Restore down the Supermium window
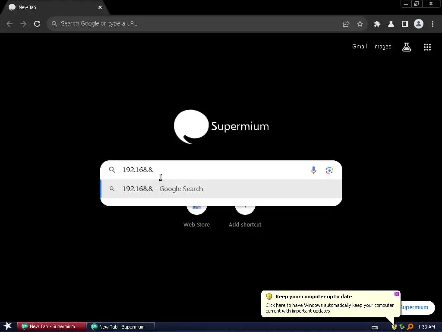 (416, 4)
